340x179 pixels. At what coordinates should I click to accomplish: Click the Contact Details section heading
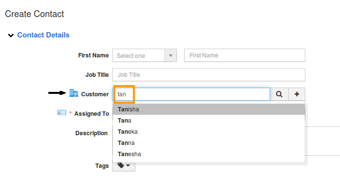pos(43,35)
